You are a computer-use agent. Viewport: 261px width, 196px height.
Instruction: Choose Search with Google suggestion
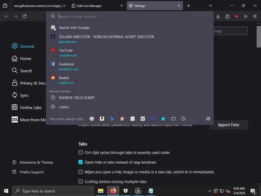pyautogui.click(x=130, y=28)
